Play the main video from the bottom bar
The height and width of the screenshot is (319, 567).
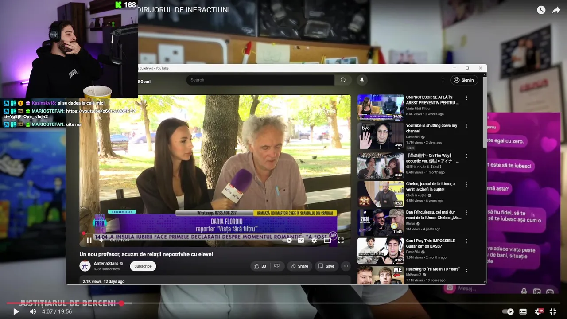16,311
